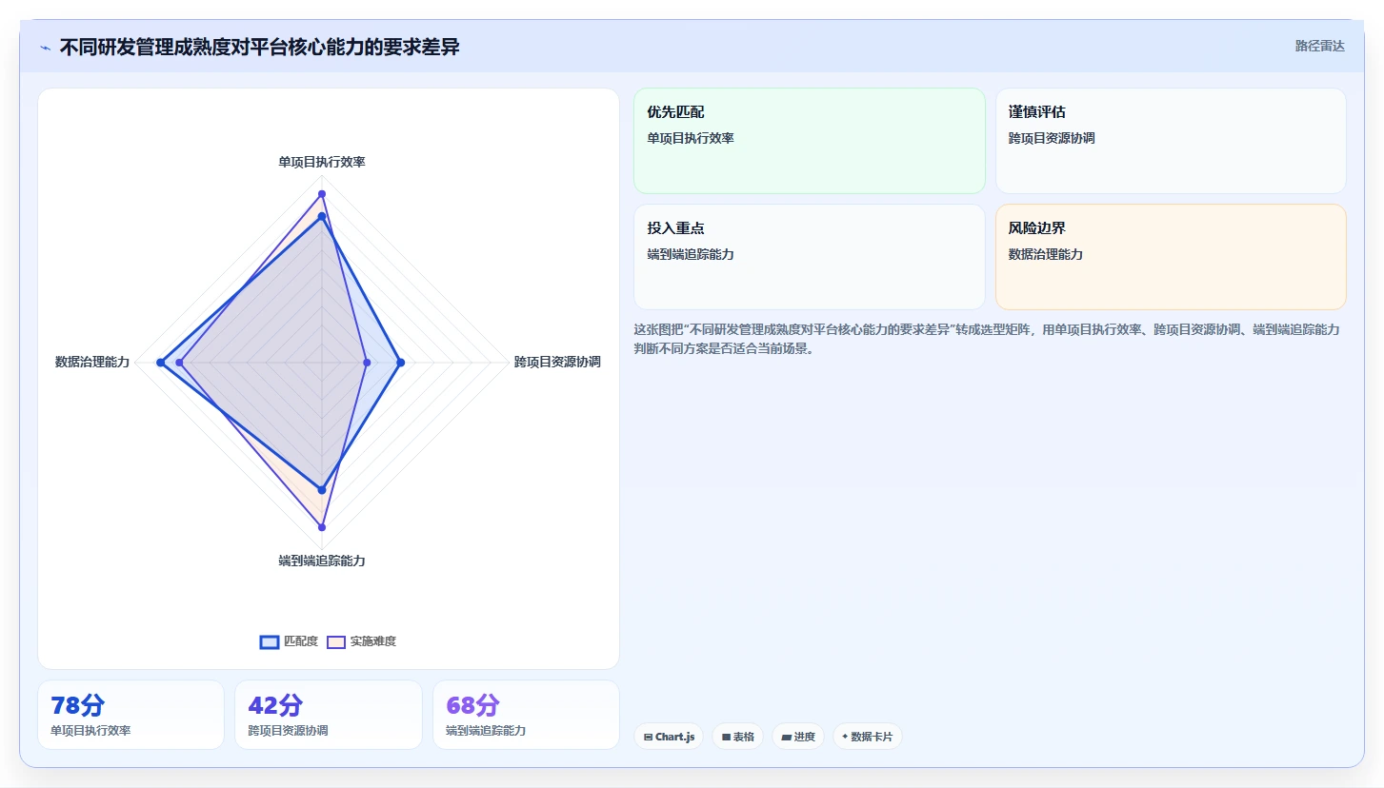This screenshot has width=1384, height=788.
Task: Click the 68分 score value
Action: pos(473,705)
